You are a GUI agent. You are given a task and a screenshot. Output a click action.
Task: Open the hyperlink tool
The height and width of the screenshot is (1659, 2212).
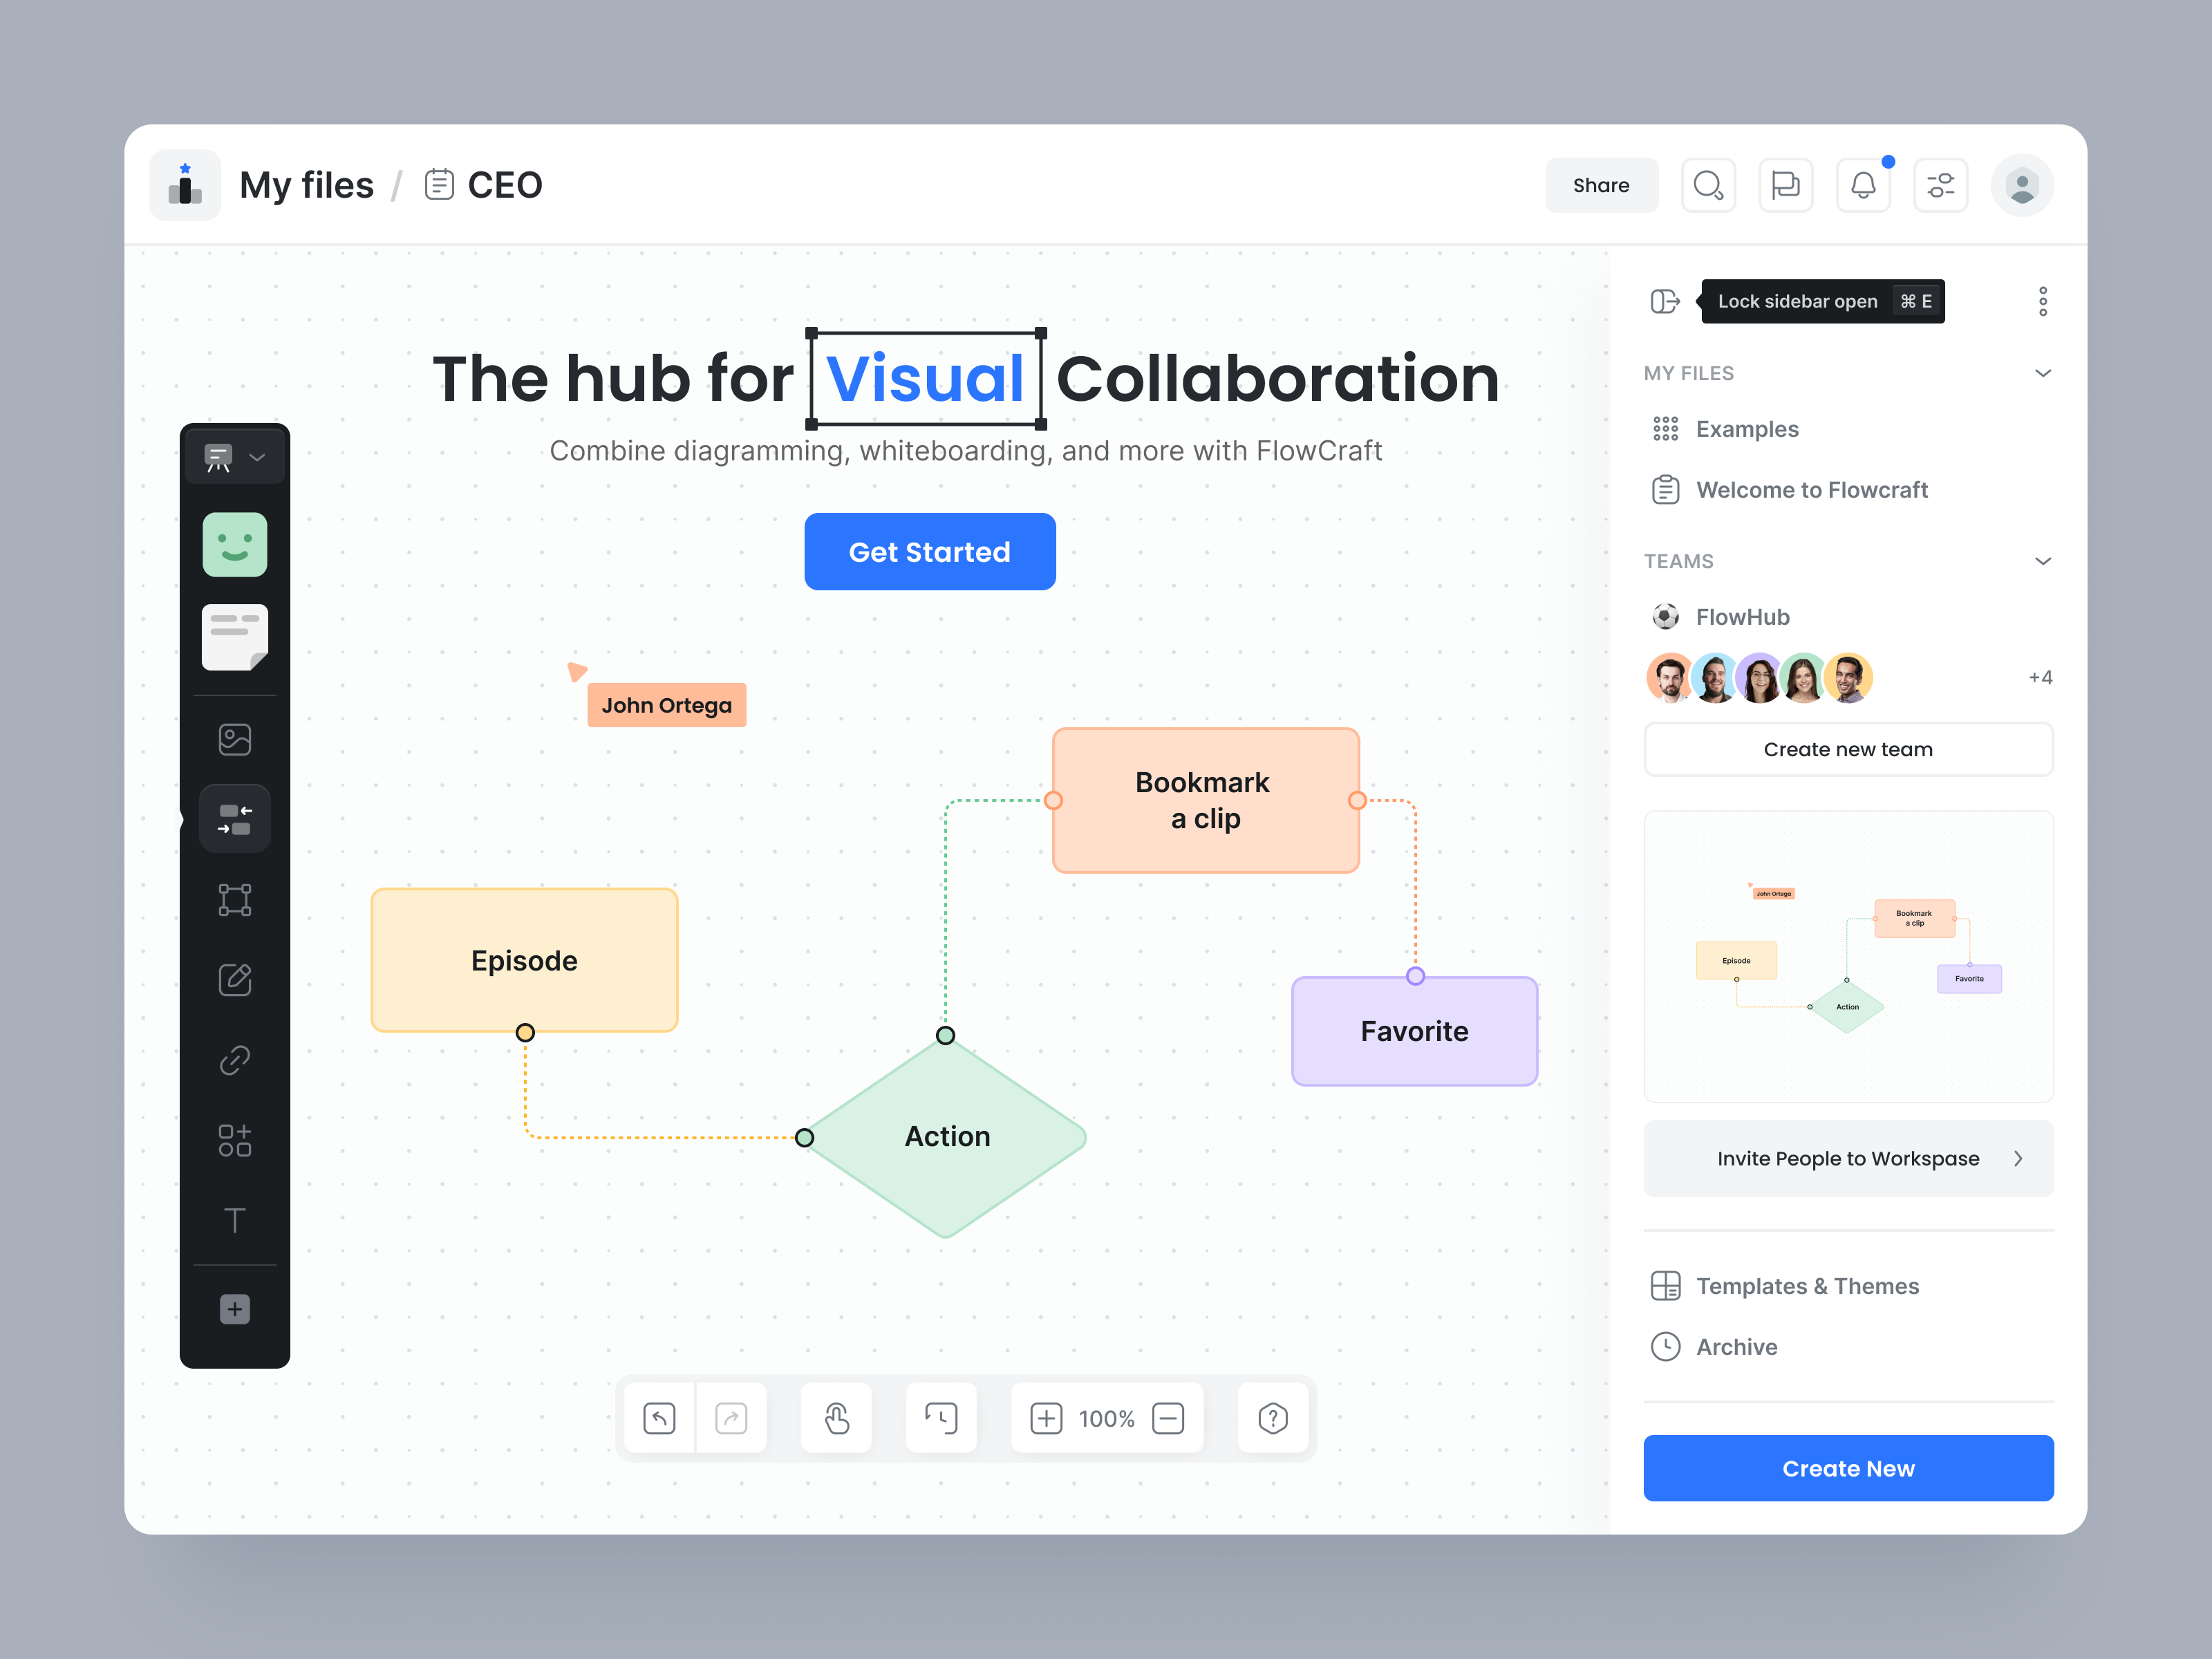tap(235, 1060)
